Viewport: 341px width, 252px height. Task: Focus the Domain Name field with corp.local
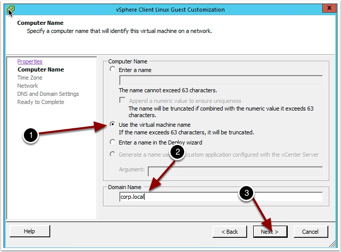click(221, 197)
